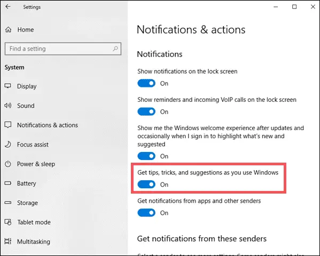This screenshot has height=256, width=320.
Task: Click the Find a setting search box
Action: coord(63,49)
